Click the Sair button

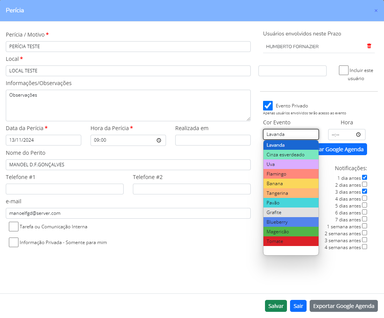coord(298,306)
